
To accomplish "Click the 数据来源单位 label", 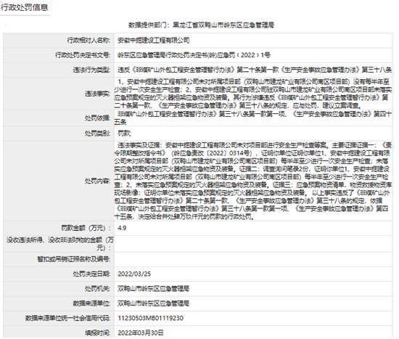I will tap(91, 303).
